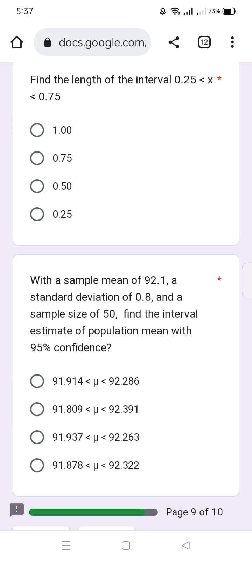Tap the recent apps button in the navigation bar
This screenshot has height=561, width=252.
click(x=66, y=545)
